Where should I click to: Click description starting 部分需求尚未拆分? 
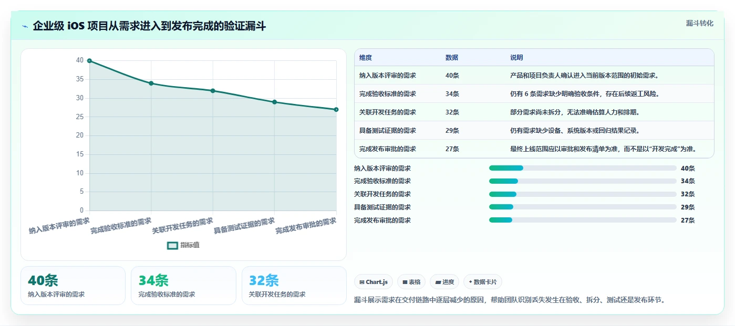click(575, 112)
